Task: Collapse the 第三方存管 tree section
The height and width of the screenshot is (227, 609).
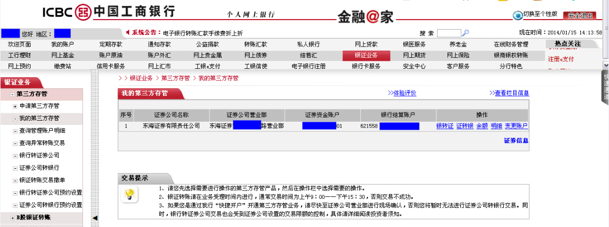Action: click(x=12, y=95)
